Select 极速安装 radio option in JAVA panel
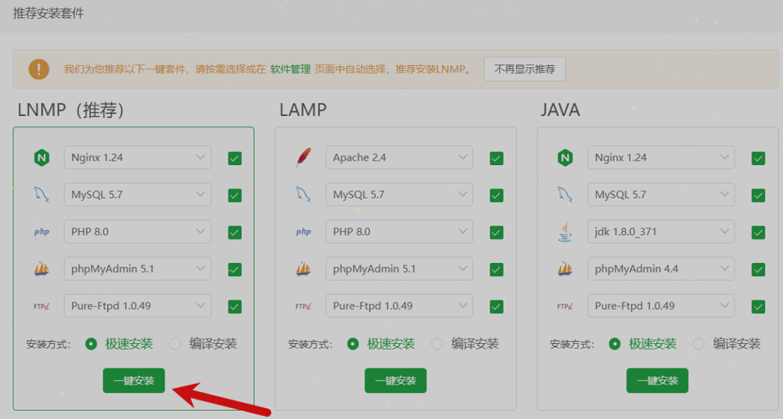 pos(614,344)
